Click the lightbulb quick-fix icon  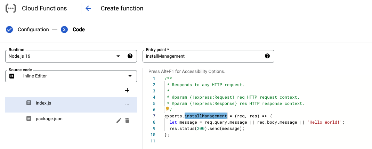167,109
